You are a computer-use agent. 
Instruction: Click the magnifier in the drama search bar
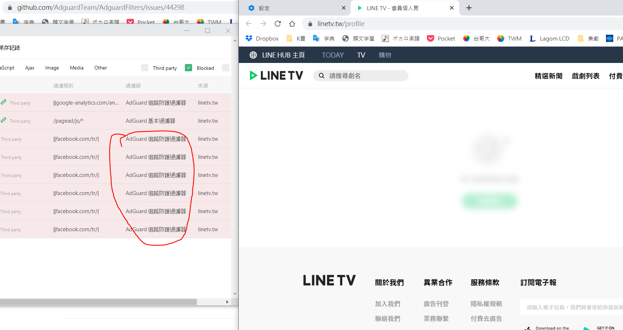322,76
